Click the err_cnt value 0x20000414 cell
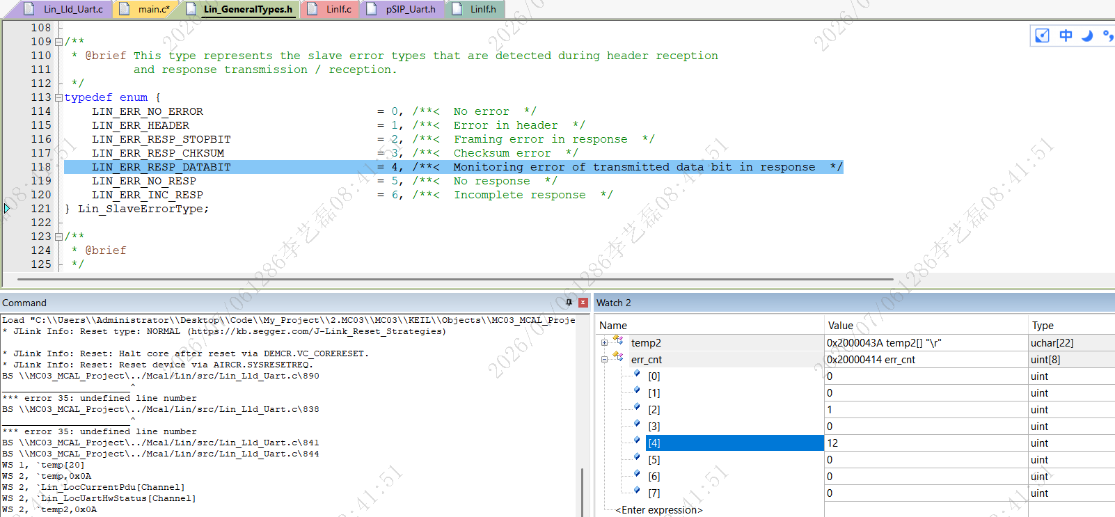This screenshot has width=1115, height=517. tap(926, 359)
